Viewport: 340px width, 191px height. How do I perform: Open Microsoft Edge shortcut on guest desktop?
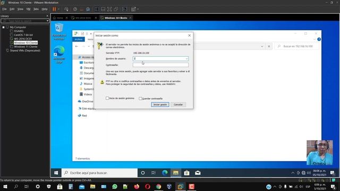point(59,55)
